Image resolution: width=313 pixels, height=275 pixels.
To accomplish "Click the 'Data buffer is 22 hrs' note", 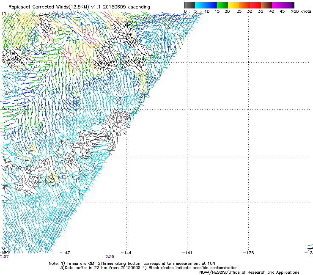I will 86,268.
